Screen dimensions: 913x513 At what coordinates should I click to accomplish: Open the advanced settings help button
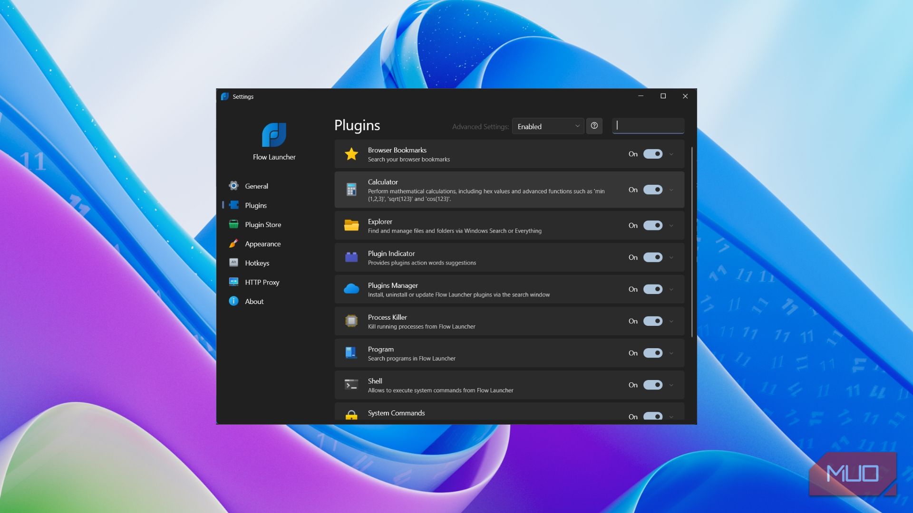pos(594,126)
